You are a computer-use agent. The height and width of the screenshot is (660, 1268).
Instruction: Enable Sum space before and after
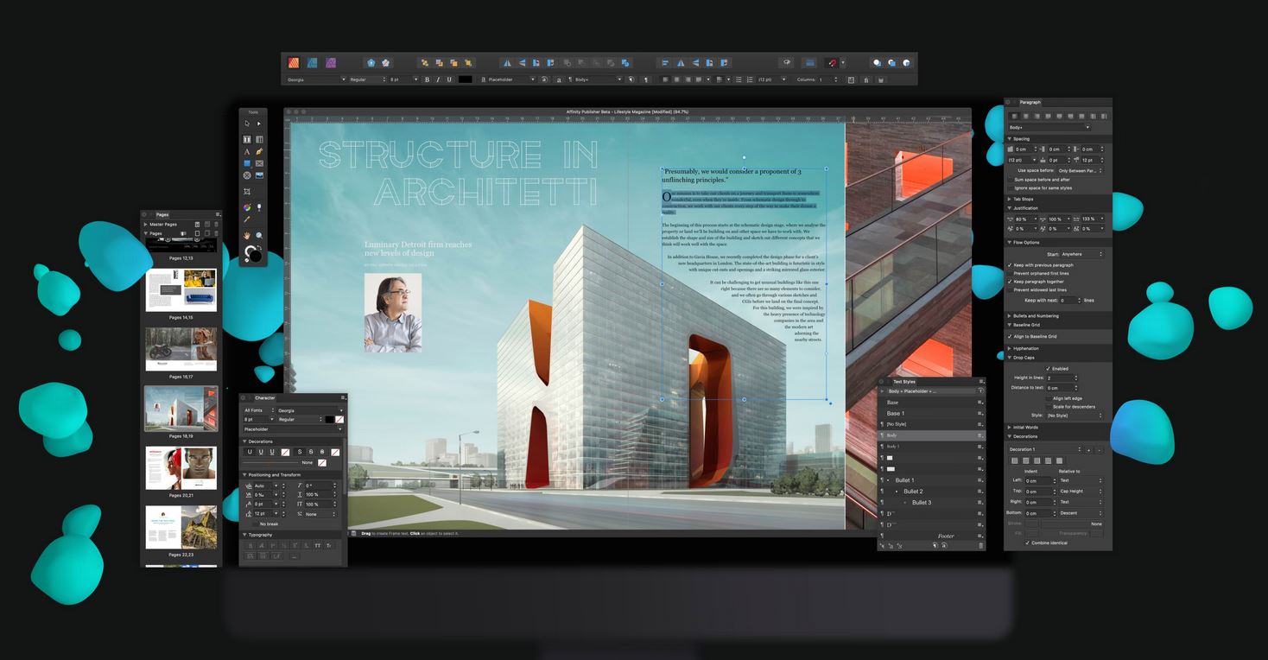tap(1010, 180)
